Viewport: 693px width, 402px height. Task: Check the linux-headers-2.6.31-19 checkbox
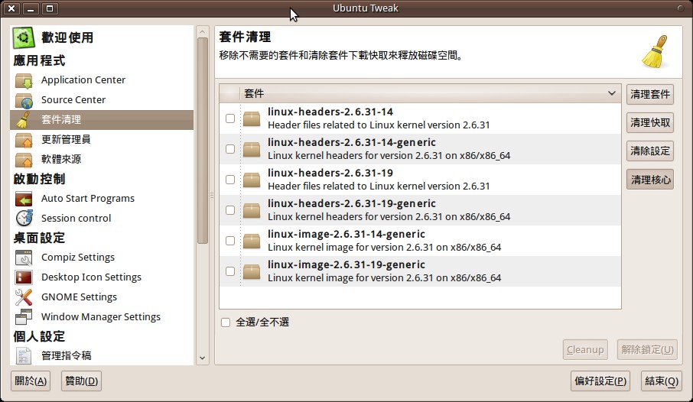pos(230,180)
